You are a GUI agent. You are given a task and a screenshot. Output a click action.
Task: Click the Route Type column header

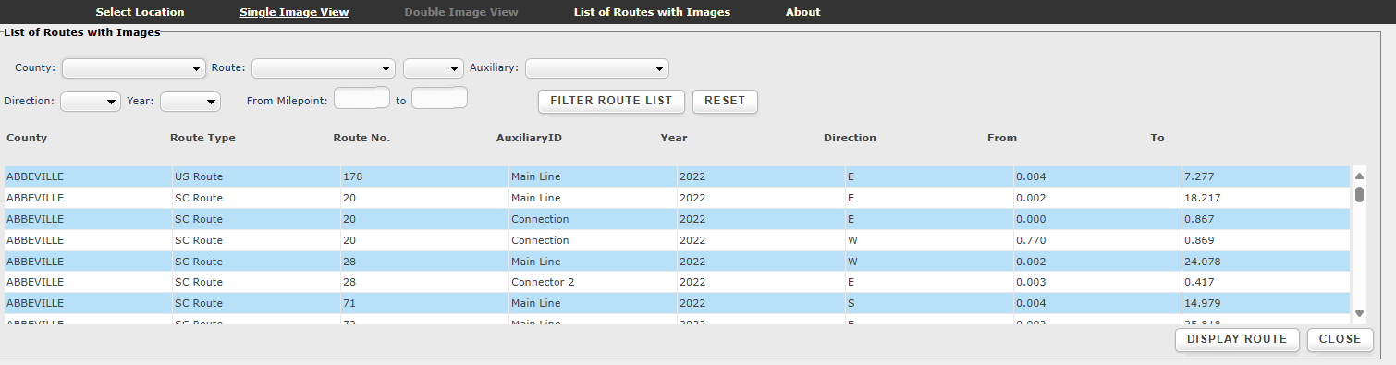click(202, 138)
